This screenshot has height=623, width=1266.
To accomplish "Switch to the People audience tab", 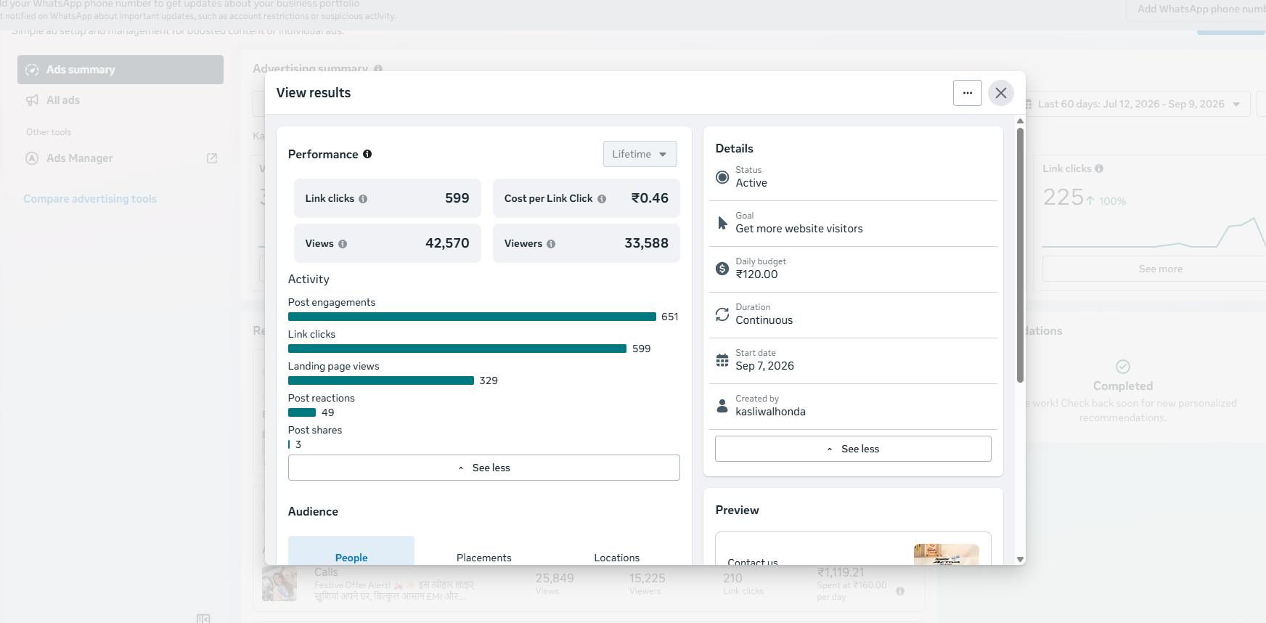I will pos(351,552).
